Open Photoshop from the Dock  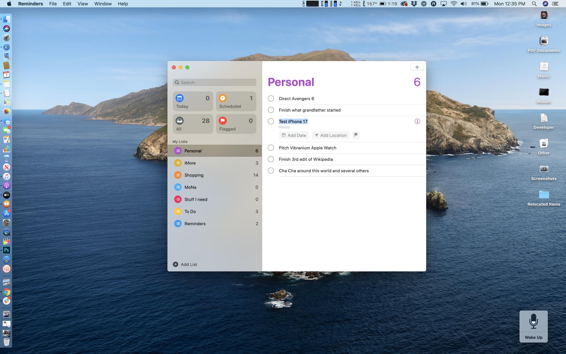pyautogui.click(x=7, y=250)
